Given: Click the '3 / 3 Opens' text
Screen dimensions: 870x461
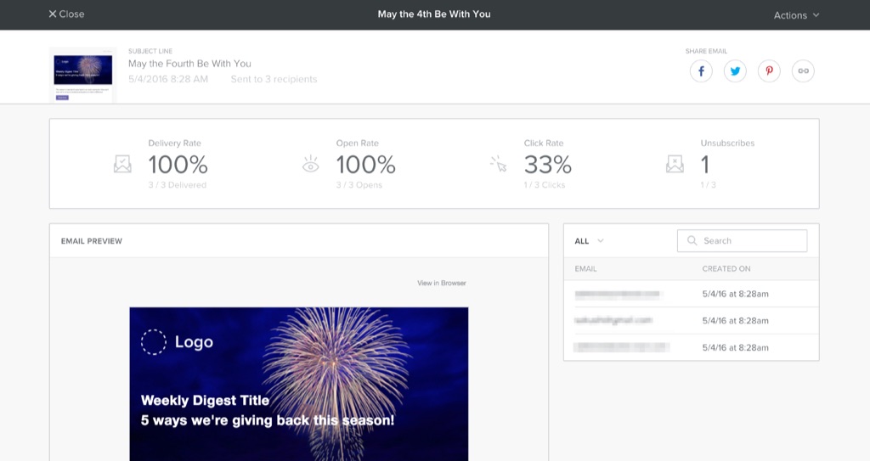Looking at the screenshot, I should click(359, 185).
